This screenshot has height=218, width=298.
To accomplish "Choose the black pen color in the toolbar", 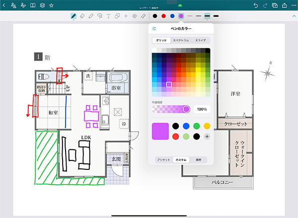I will [x=155, y=16].
